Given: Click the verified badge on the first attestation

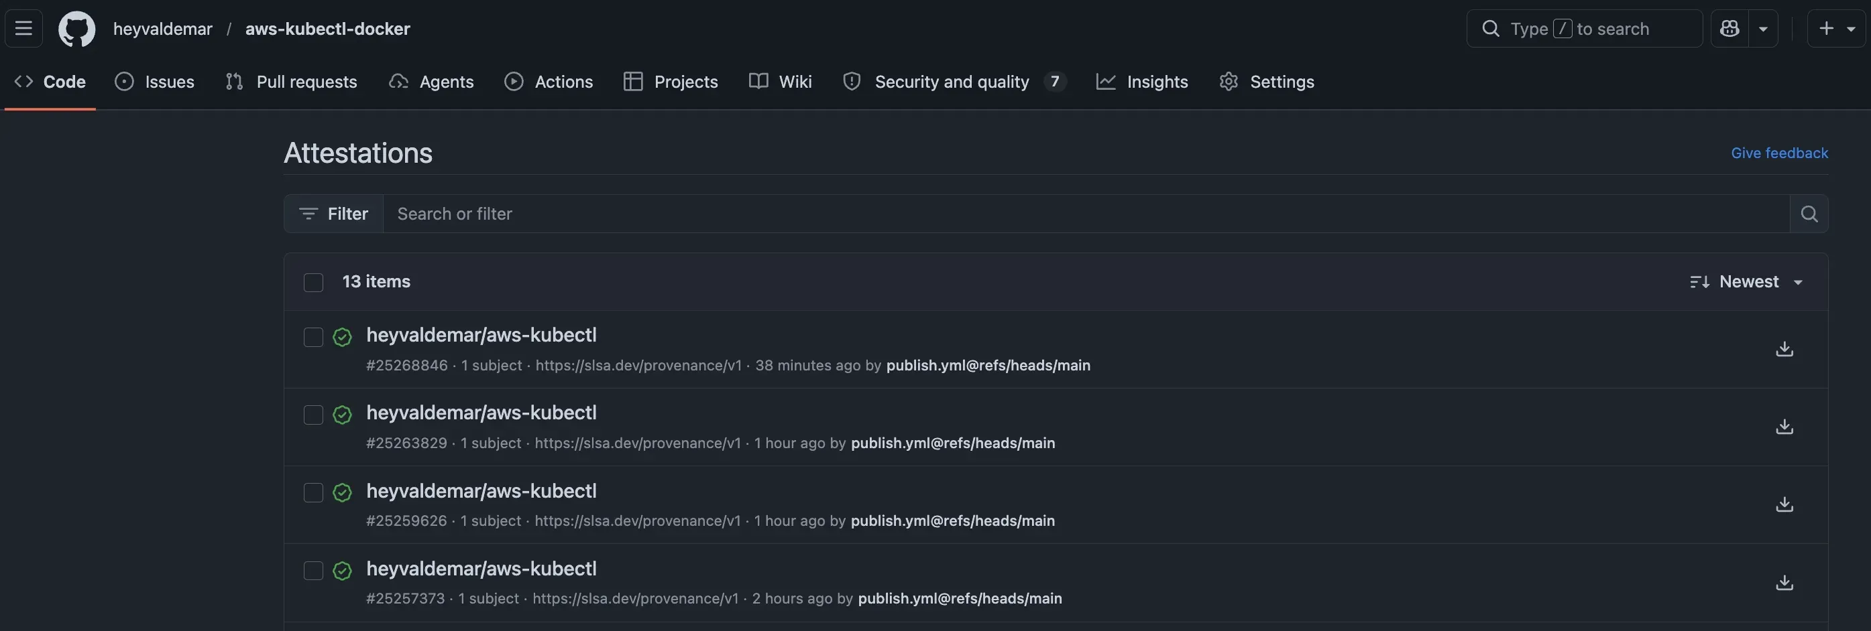Looking at the screenshot, I should [x=342, y=338].
